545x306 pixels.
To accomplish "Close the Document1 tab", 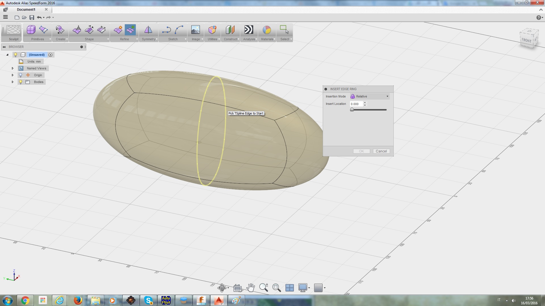I will coord(46,9).
